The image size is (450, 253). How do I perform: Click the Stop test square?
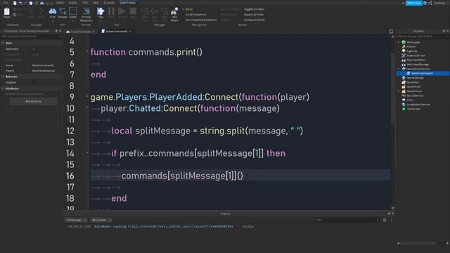[x=133, y=11]
